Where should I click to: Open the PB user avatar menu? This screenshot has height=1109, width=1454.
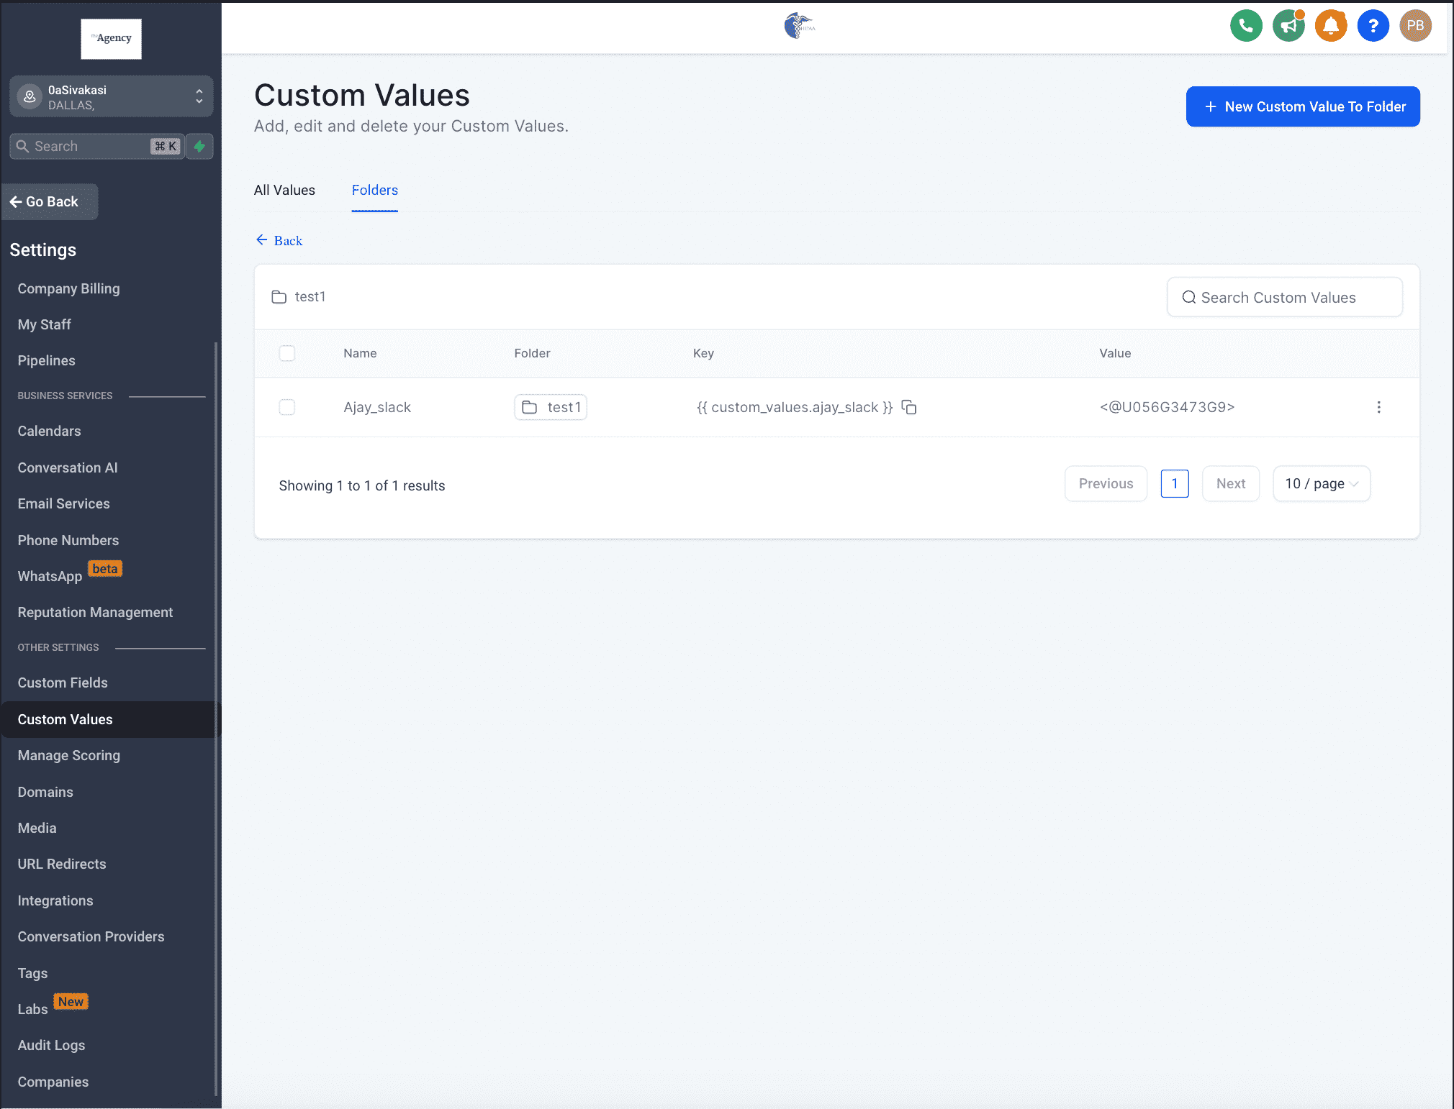(1415, 26)
